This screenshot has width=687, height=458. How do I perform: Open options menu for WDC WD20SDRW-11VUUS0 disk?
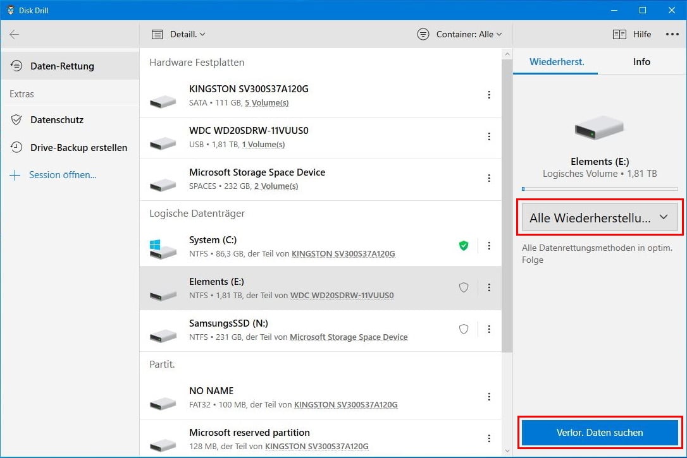click(x=489, y=136)
